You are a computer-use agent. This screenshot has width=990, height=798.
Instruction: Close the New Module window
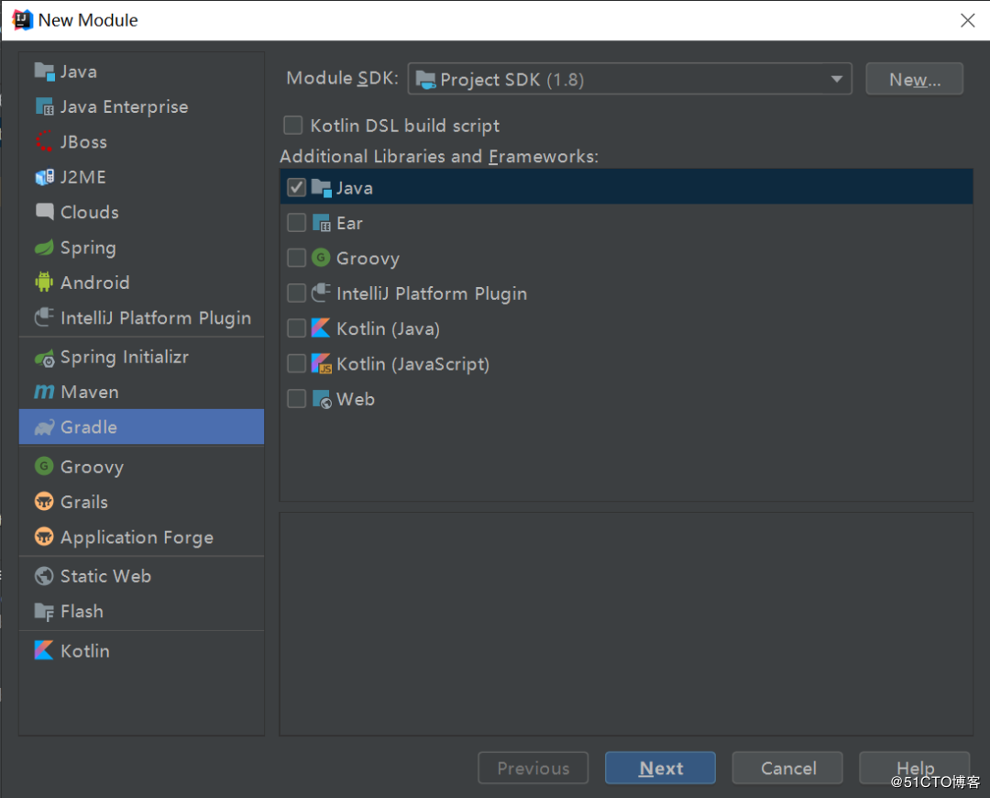[967, 20]
